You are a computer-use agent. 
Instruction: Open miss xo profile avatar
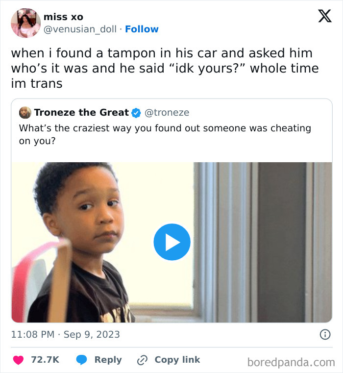point(25,23)
